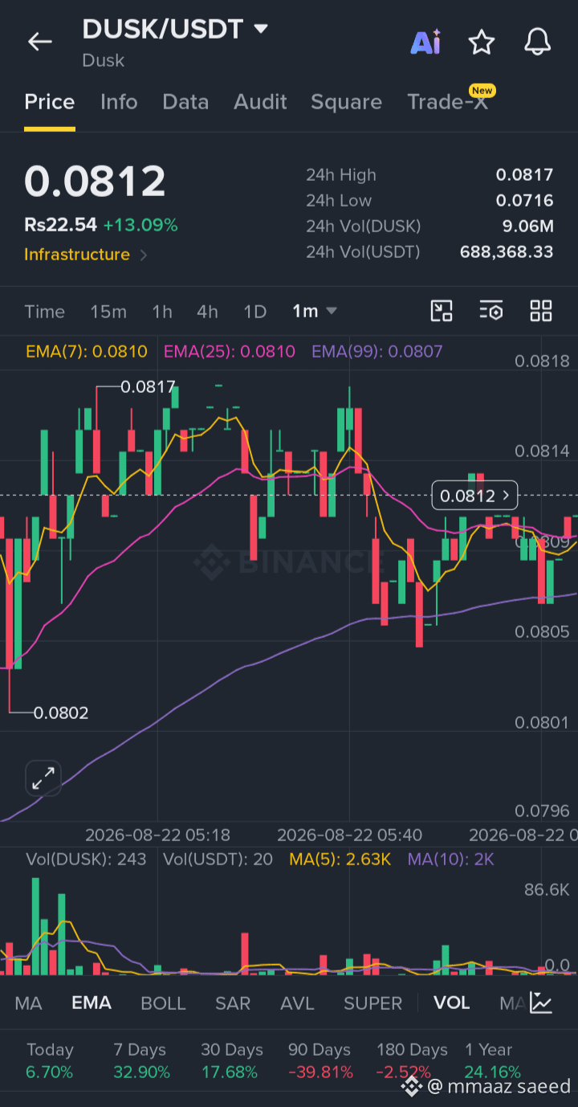Click the MA(10): 2K volume label
This screenshot has width=578, height=1107.
pyautogui.click(x=451, y=860)
